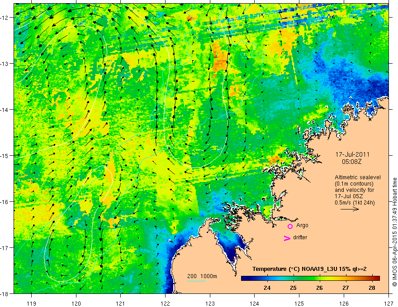The height and width of the screenshot is (307, 398).
Task: Click the '200 1000m' bathymetry label
Action: 202,276
